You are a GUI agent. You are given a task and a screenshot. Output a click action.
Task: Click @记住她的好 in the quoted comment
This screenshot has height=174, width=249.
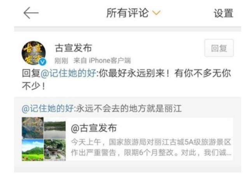point(48,108)
